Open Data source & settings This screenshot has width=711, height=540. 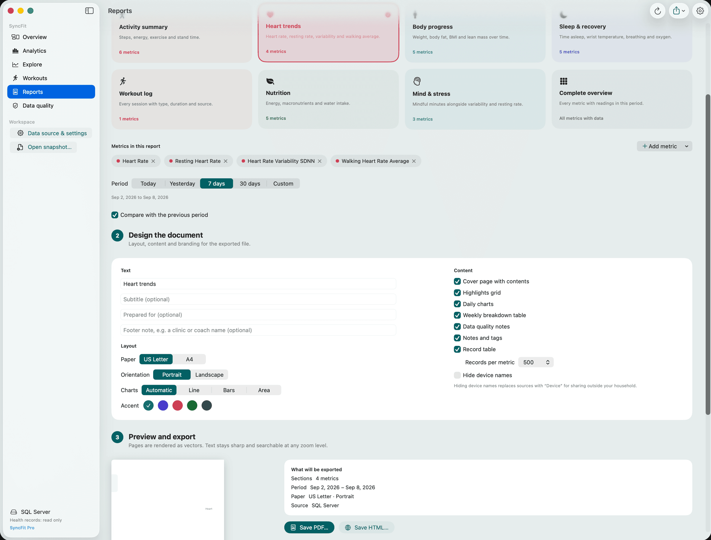click(x=51, y=133)
